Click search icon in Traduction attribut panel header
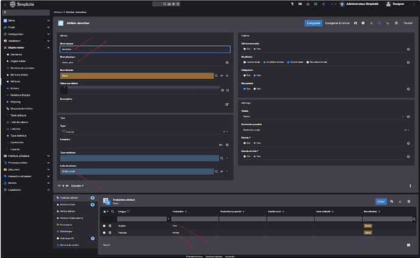Screen dimensions: 420x258 (x=391, y=201)
